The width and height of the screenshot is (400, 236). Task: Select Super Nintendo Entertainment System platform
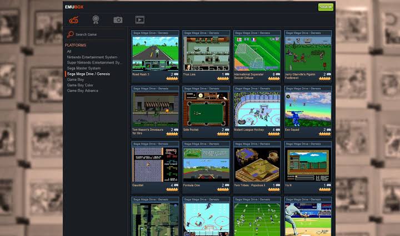(94, 63)
